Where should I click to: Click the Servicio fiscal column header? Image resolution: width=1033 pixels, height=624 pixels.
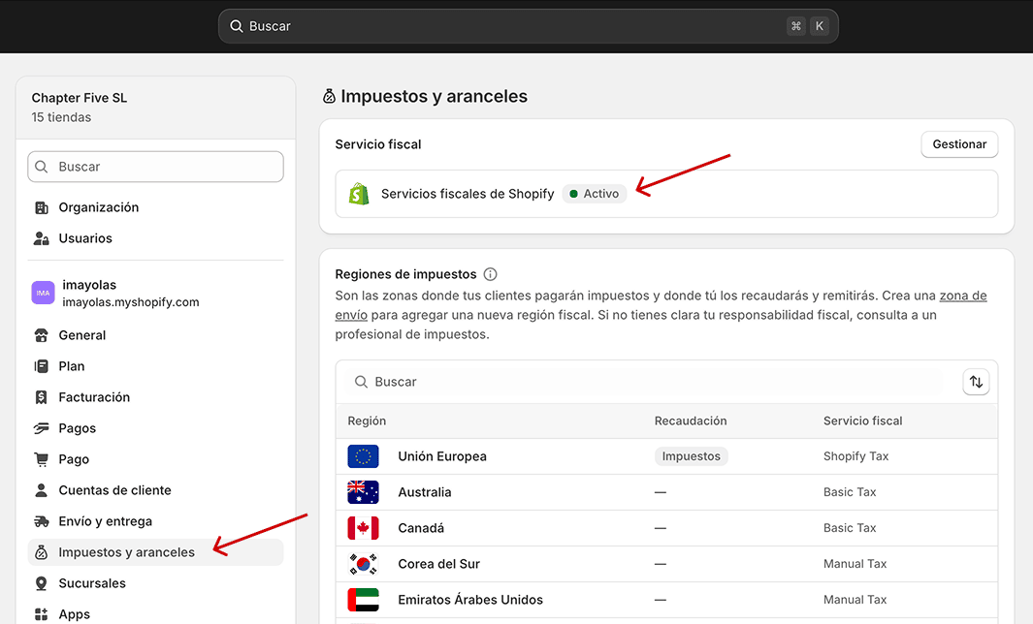(863, 421)
